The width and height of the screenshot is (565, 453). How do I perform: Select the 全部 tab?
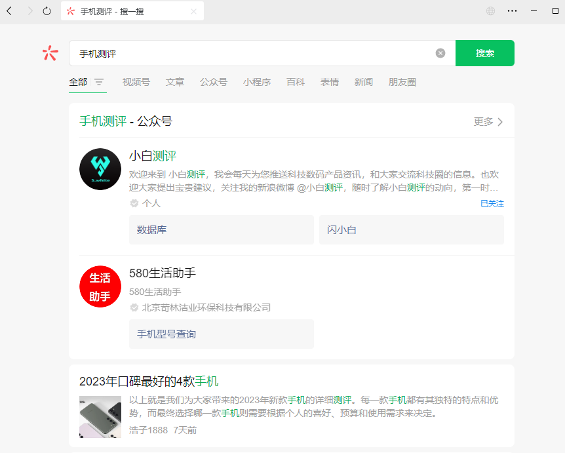click(78, 82)
